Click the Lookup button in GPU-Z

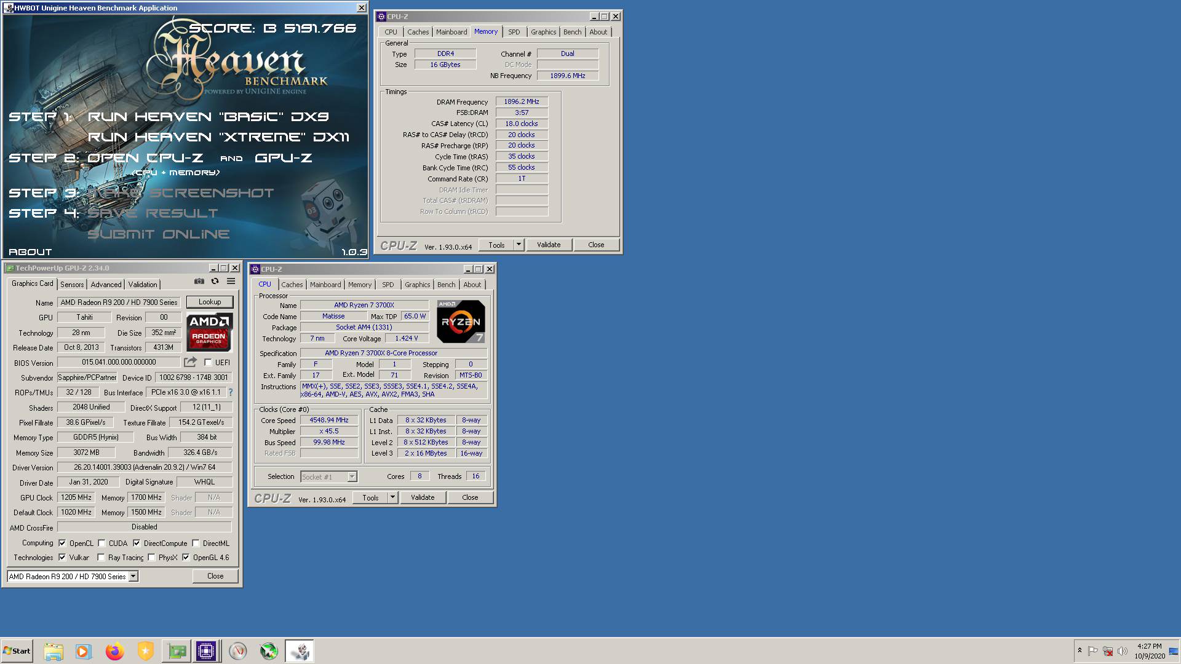point(210,302)
